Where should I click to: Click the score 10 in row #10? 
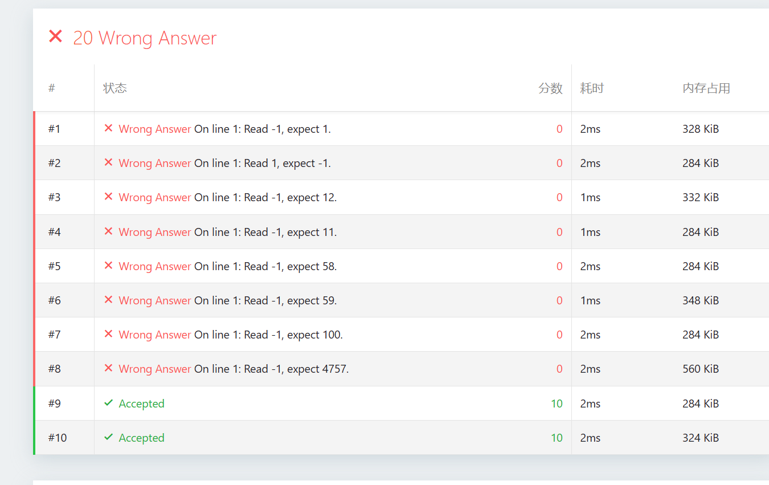coord(557,438)
